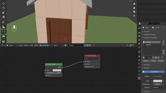Image resolution: width=166 pixels, height=93 pixels.
Task: Select the Extrude Region tool
Action: click(4, 37)
